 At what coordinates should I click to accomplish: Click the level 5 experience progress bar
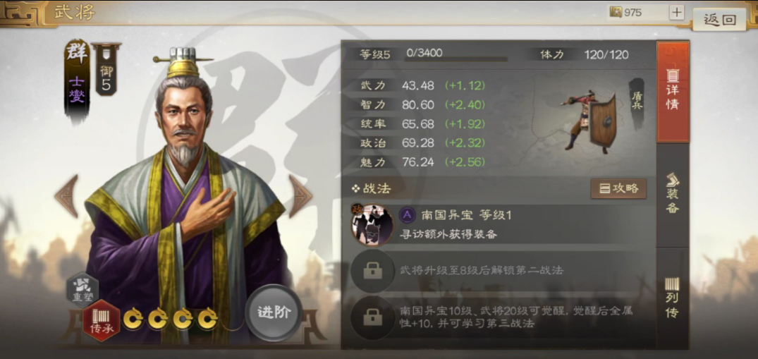(456, 59)
